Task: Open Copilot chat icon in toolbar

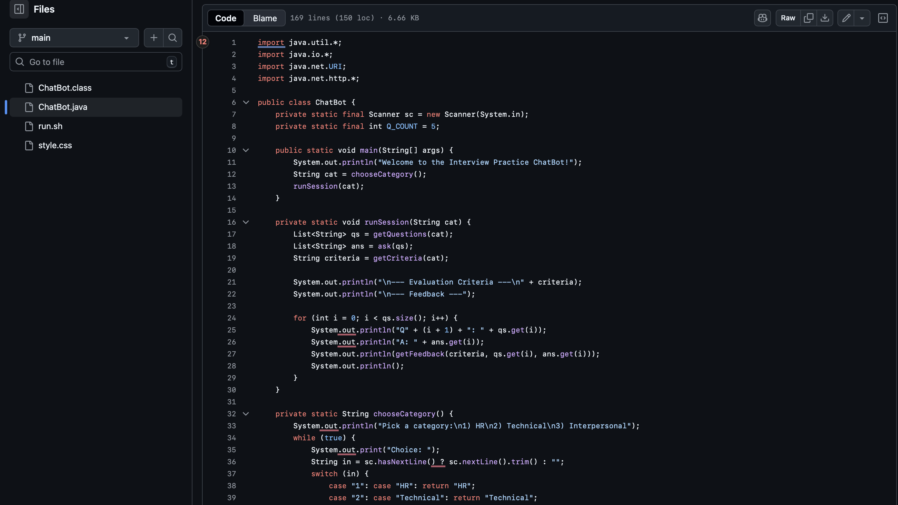Action: (763, 18)
